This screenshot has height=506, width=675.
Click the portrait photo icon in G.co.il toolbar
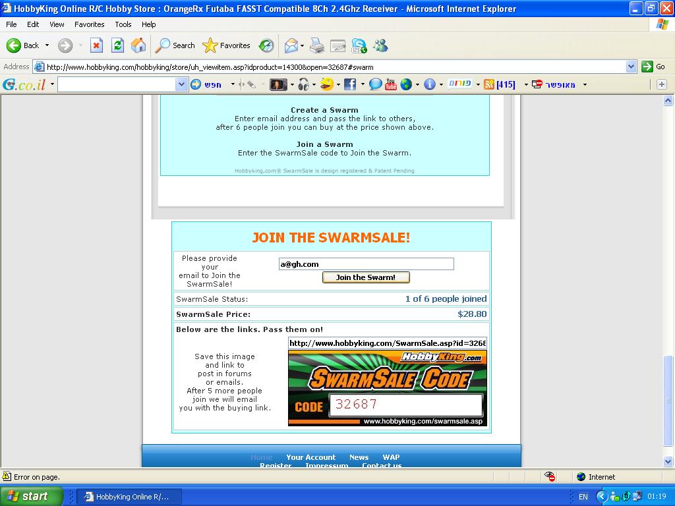click(278, 84)
